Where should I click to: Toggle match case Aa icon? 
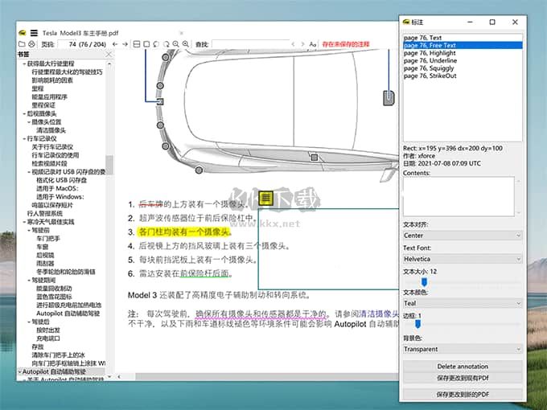click(x=313, y=44)
